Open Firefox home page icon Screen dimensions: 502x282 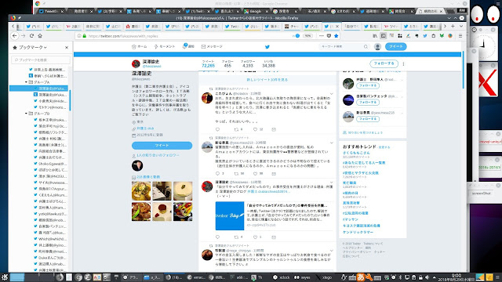tap(40, 36)
